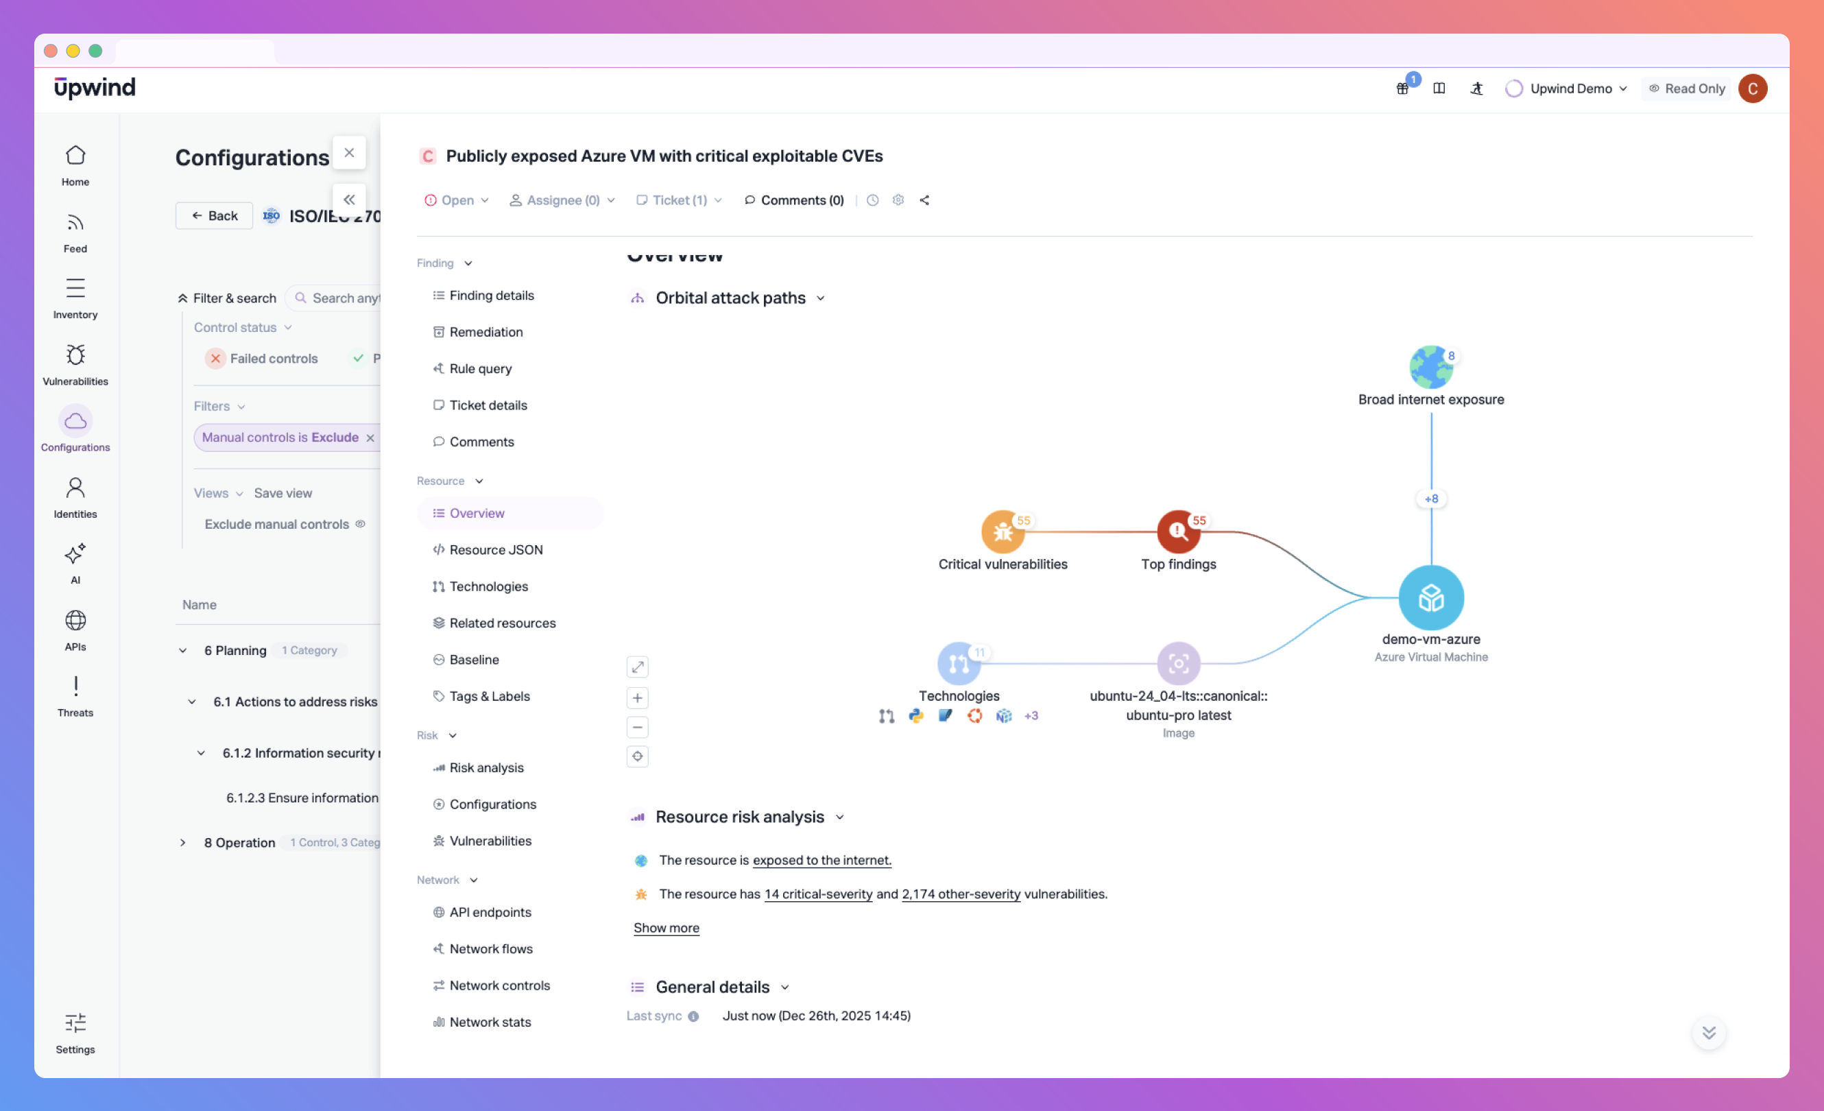This screenshot has height=1111, width=1824.
Task: Expand graph to fullscreen
Action: [637, 667]
